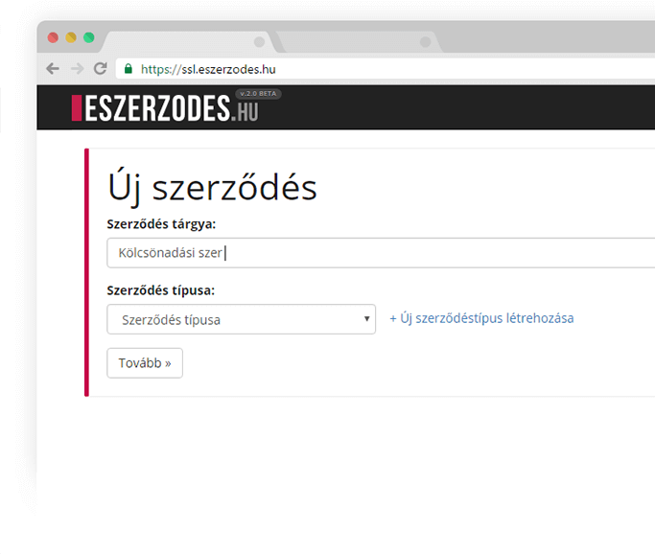Click the Szerződés típusa label
655x554 pixels.
(160, 289)
